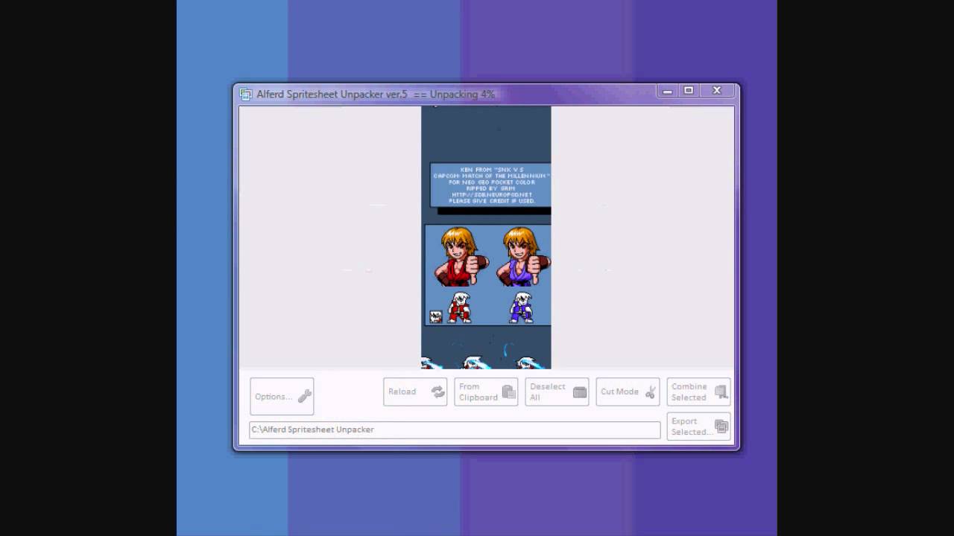954x536 pixels.
Task: Load sheet with From Clipboard text
Action: [x=478, y=392]
